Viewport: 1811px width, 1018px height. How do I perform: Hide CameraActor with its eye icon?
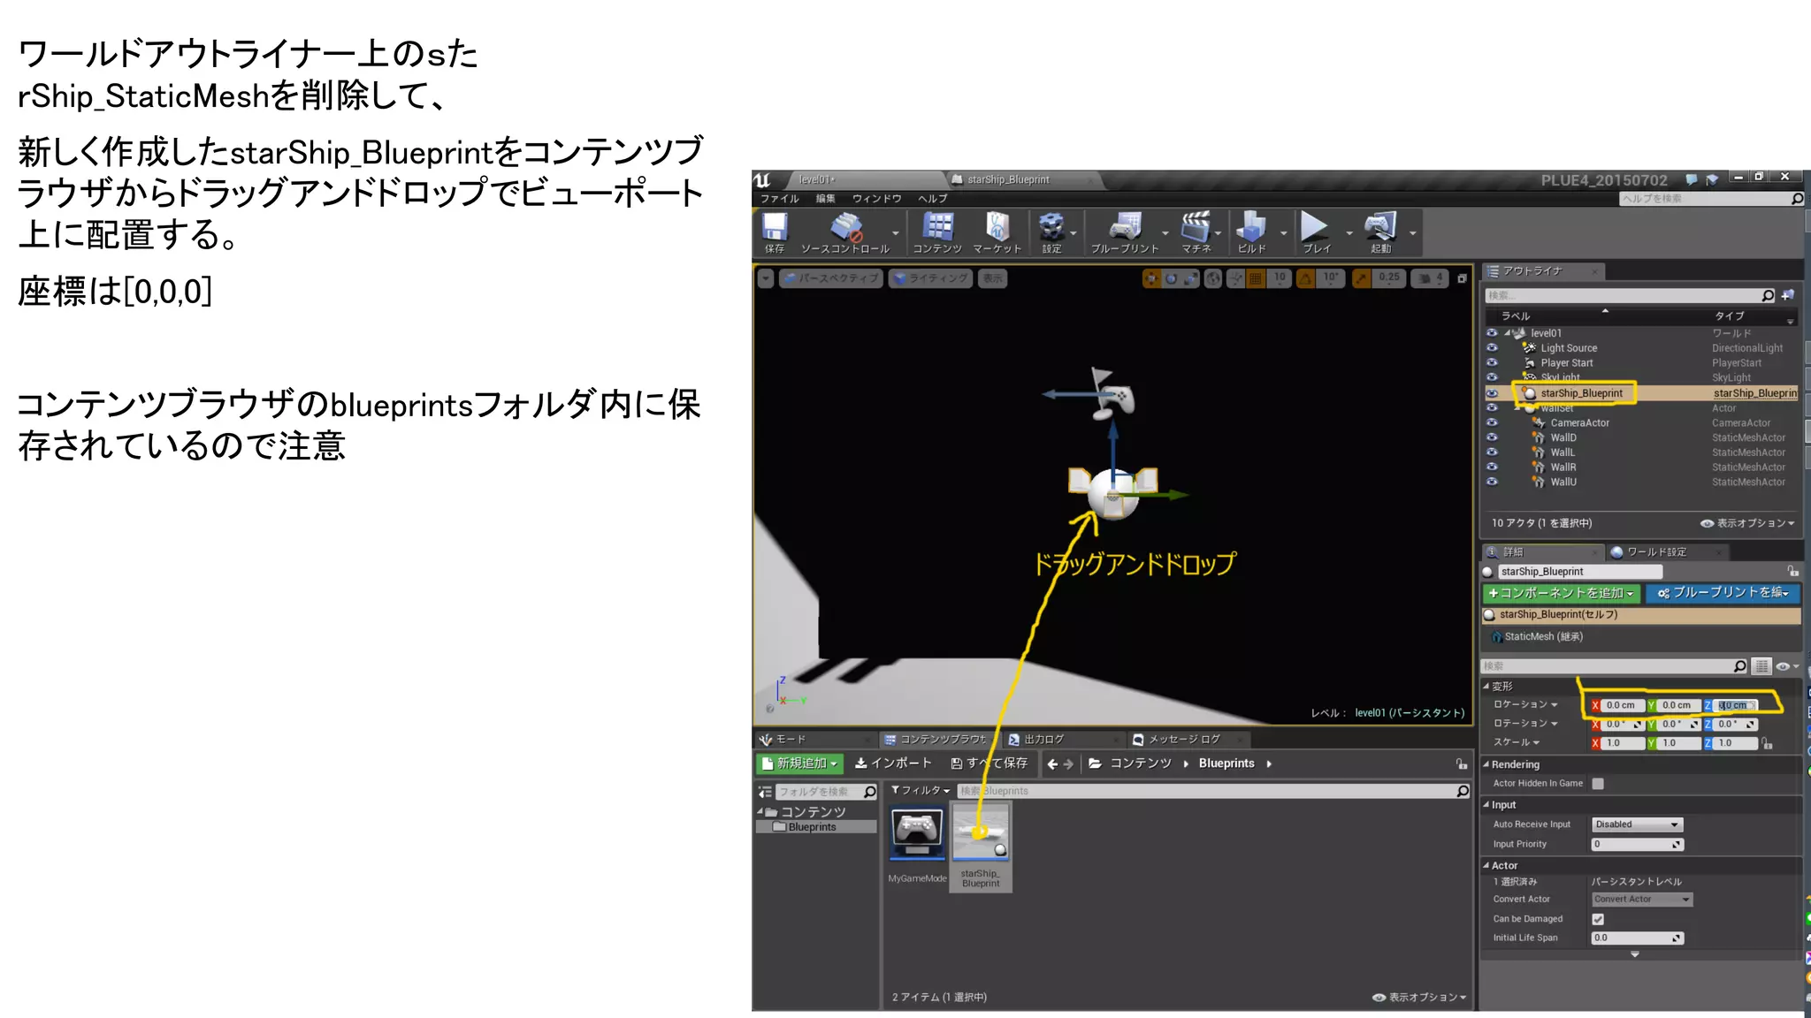pos(1492,422)
